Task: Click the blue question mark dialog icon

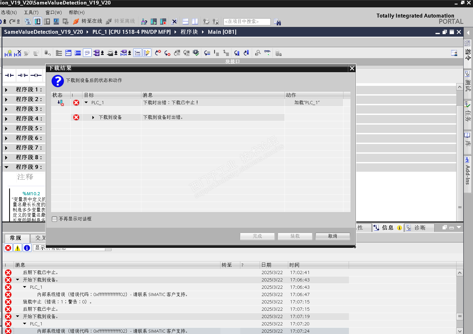Action: pos(58,81)
